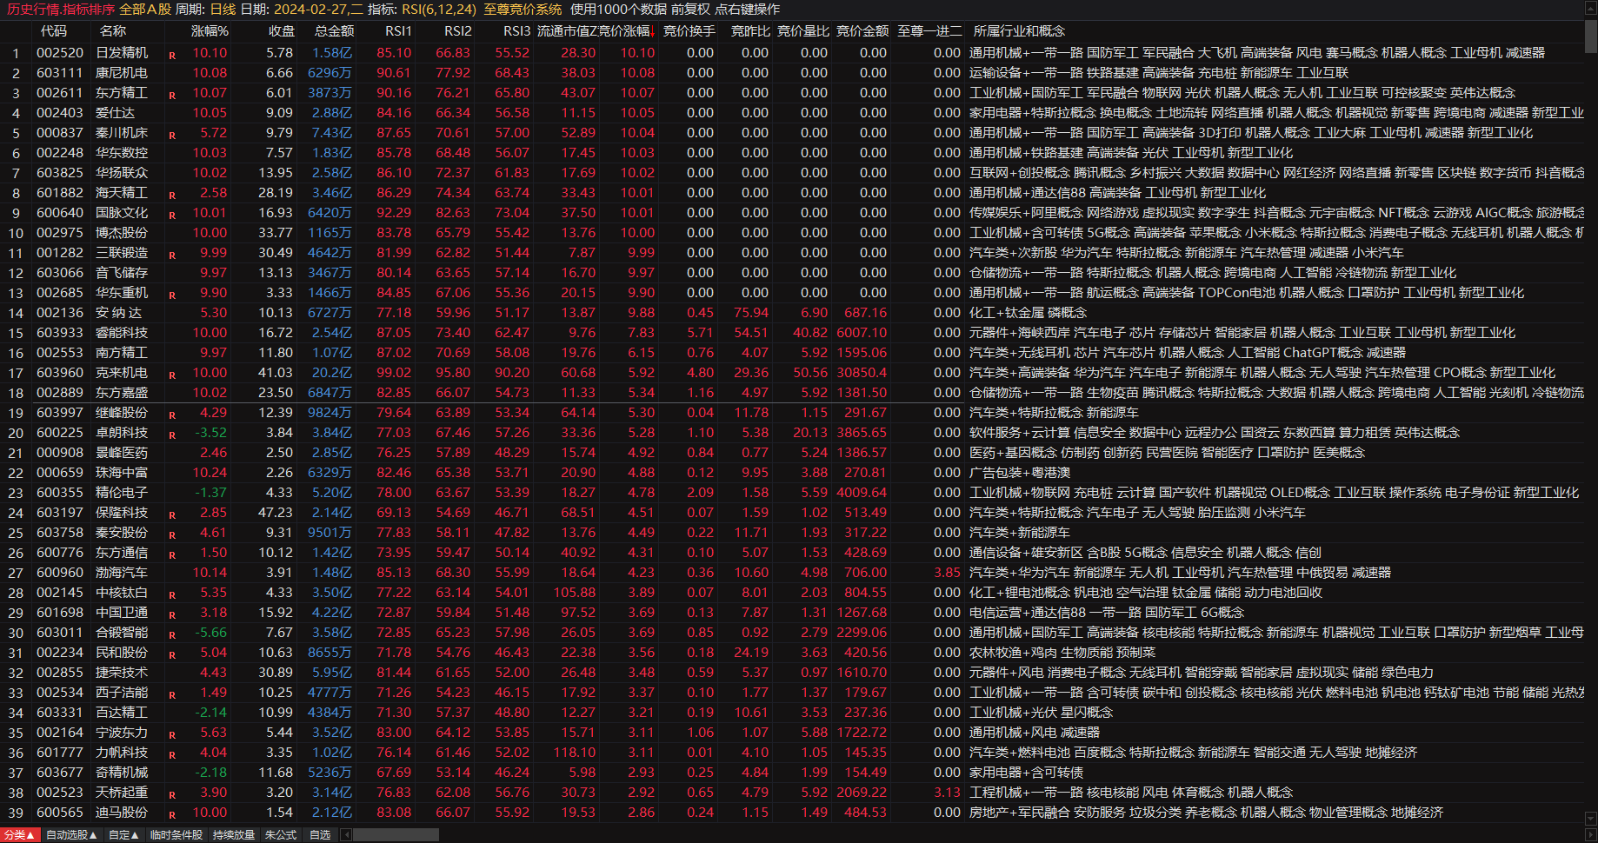
Task: Select the 天桥起重 row name
Action: (122, 793)
